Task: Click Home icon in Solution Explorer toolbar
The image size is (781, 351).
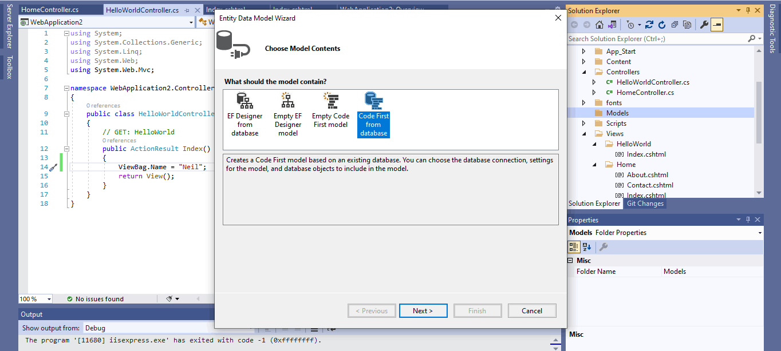Action: (x=599, y=25)
